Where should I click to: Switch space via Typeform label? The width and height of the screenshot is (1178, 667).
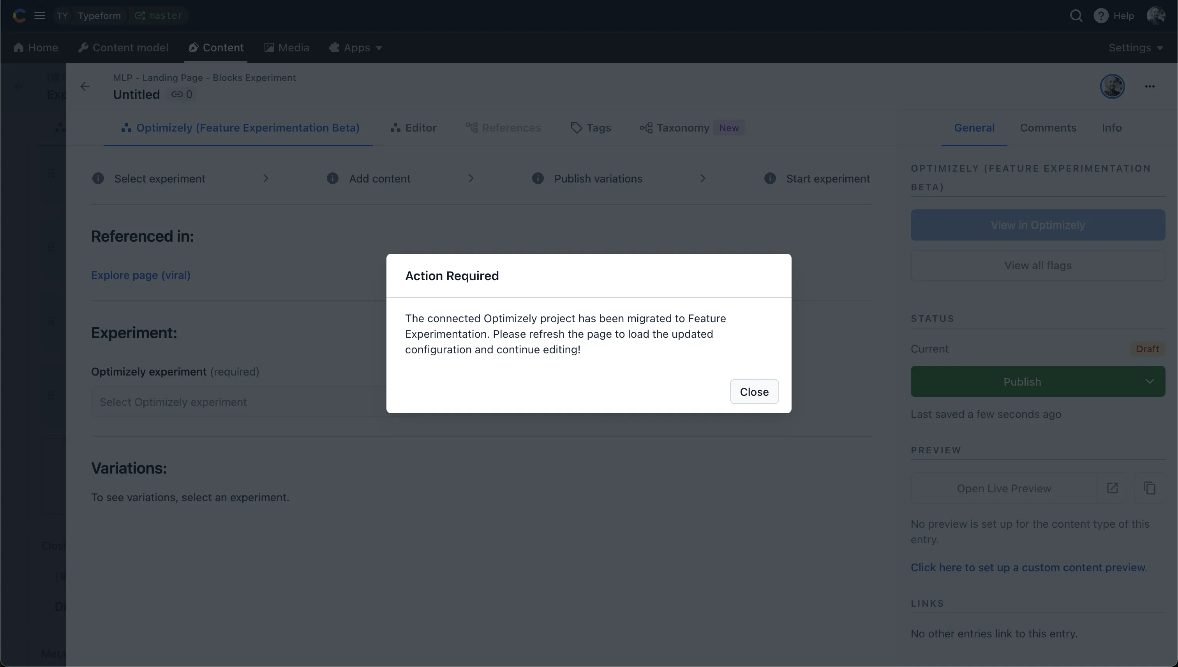99,16
